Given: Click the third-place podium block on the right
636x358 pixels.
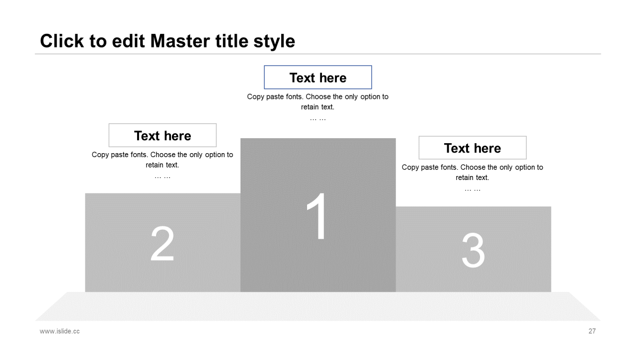Looking at the screenshot, I should click(522, 273).
